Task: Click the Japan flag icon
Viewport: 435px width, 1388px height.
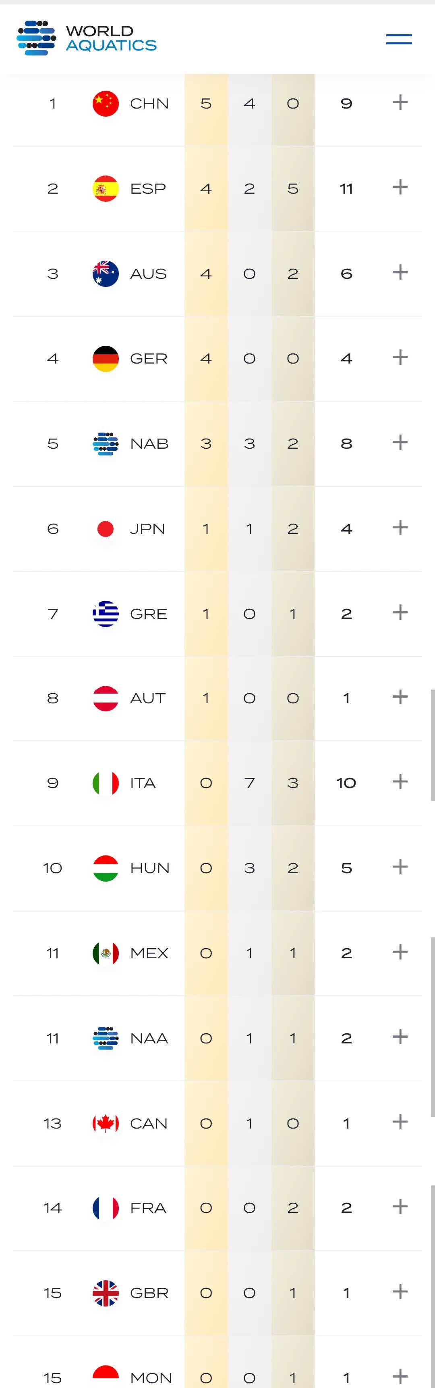Action: click(106, 529)
